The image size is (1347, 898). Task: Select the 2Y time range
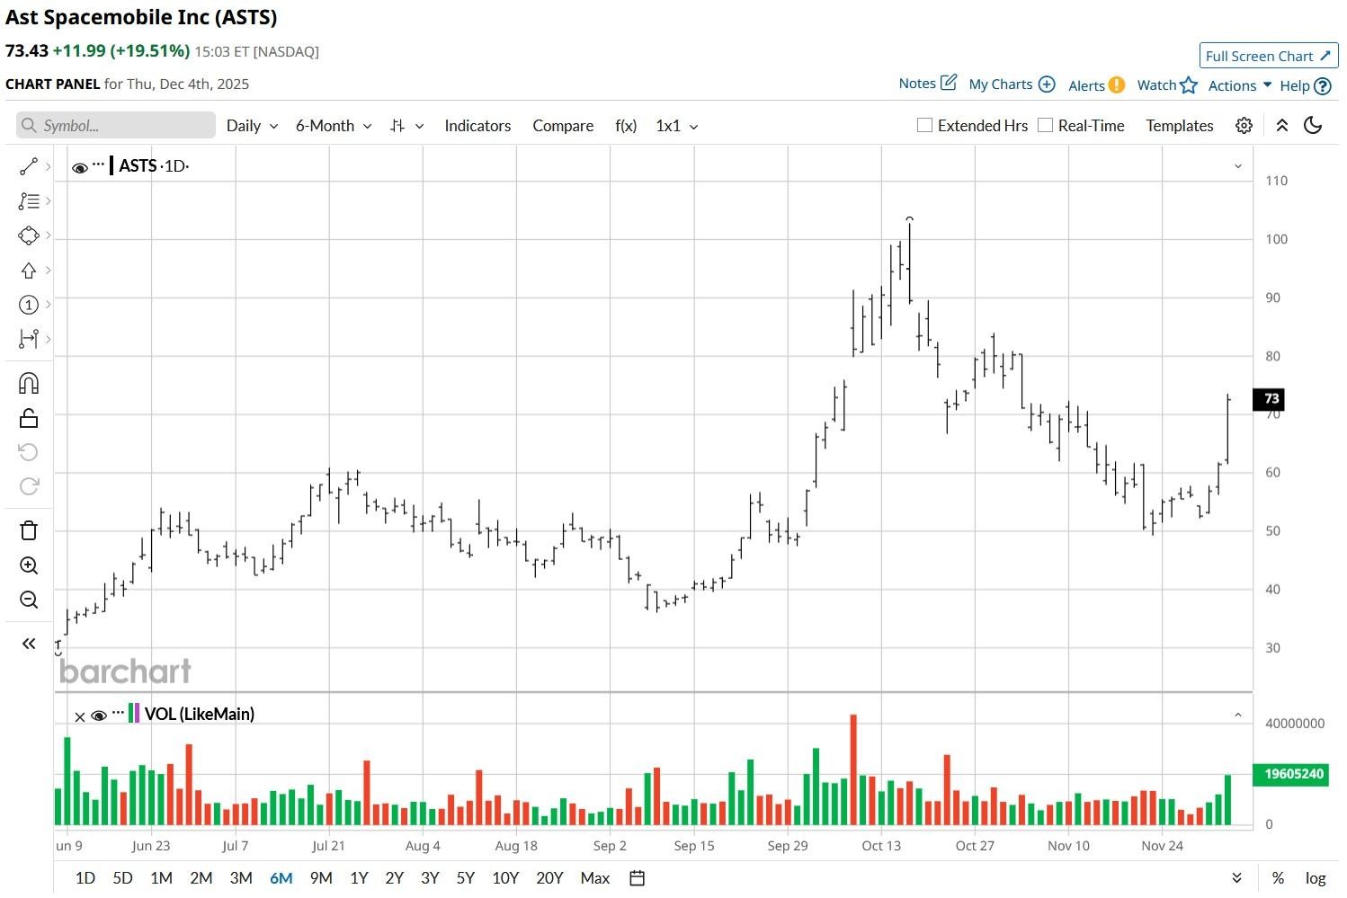pos(394,878)
